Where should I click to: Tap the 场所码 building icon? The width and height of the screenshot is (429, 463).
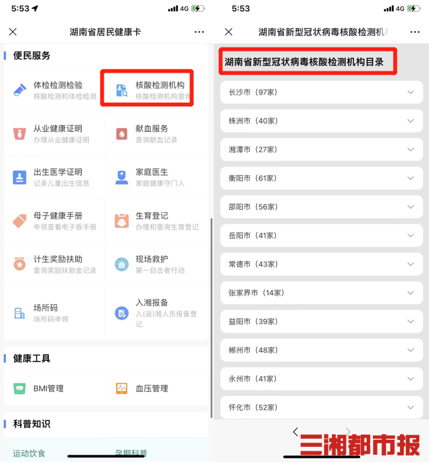pos(19,313)
